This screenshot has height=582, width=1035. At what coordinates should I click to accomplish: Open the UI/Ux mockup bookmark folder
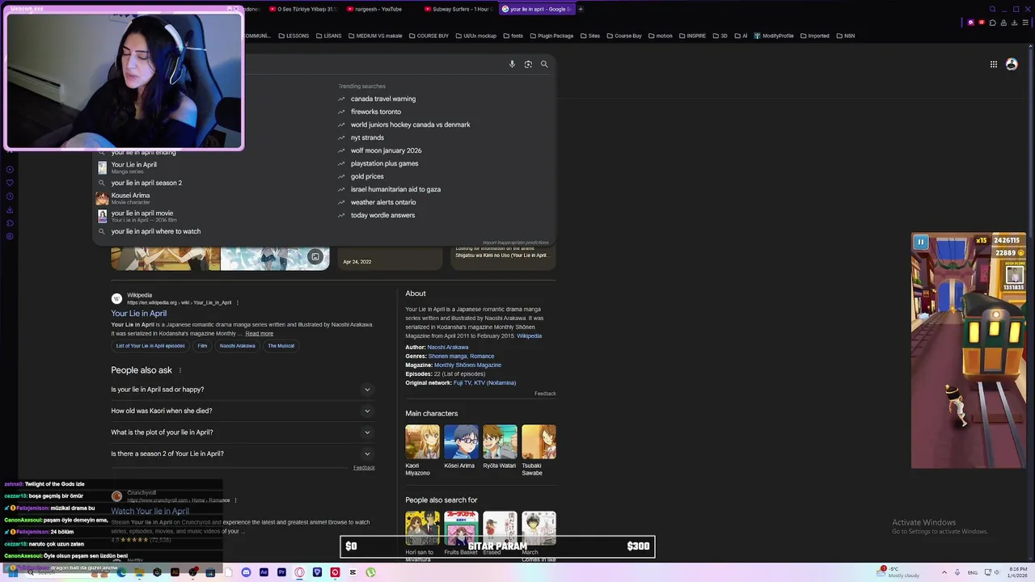coord(475,36)
